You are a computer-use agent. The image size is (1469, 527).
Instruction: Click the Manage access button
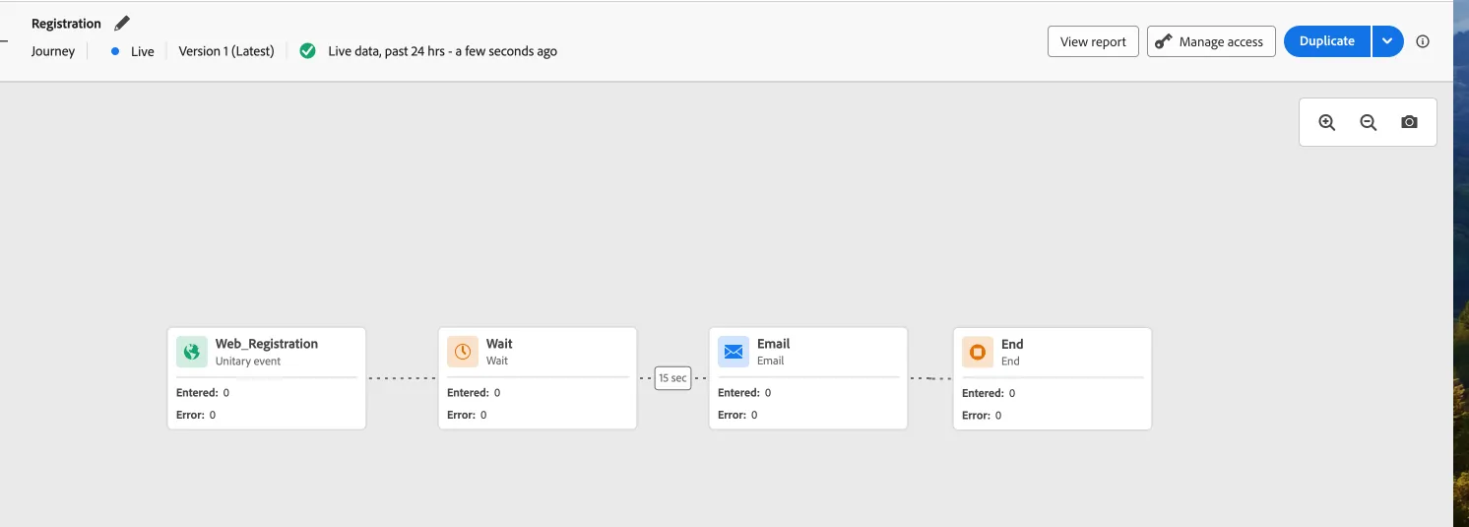pos(1211,41)
